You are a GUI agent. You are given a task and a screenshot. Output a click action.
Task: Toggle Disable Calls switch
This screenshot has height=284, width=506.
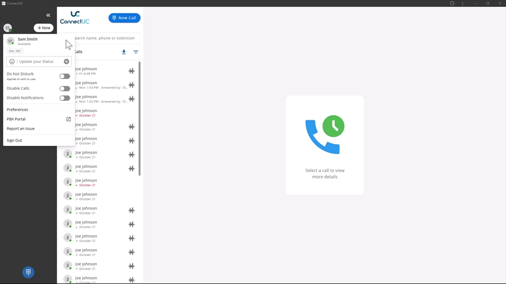(x=65, y=89)
